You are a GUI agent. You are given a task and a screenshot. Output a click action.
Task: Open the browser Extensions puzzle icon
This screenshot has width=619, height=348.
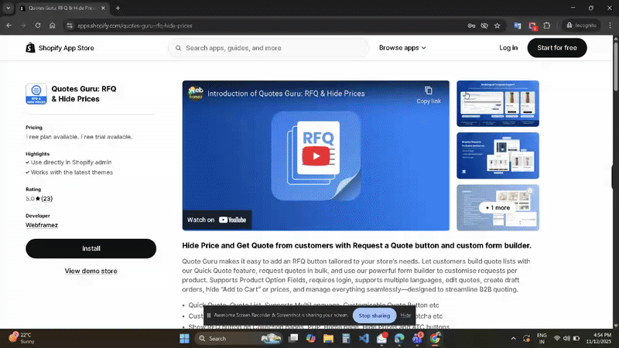[547, 26]
